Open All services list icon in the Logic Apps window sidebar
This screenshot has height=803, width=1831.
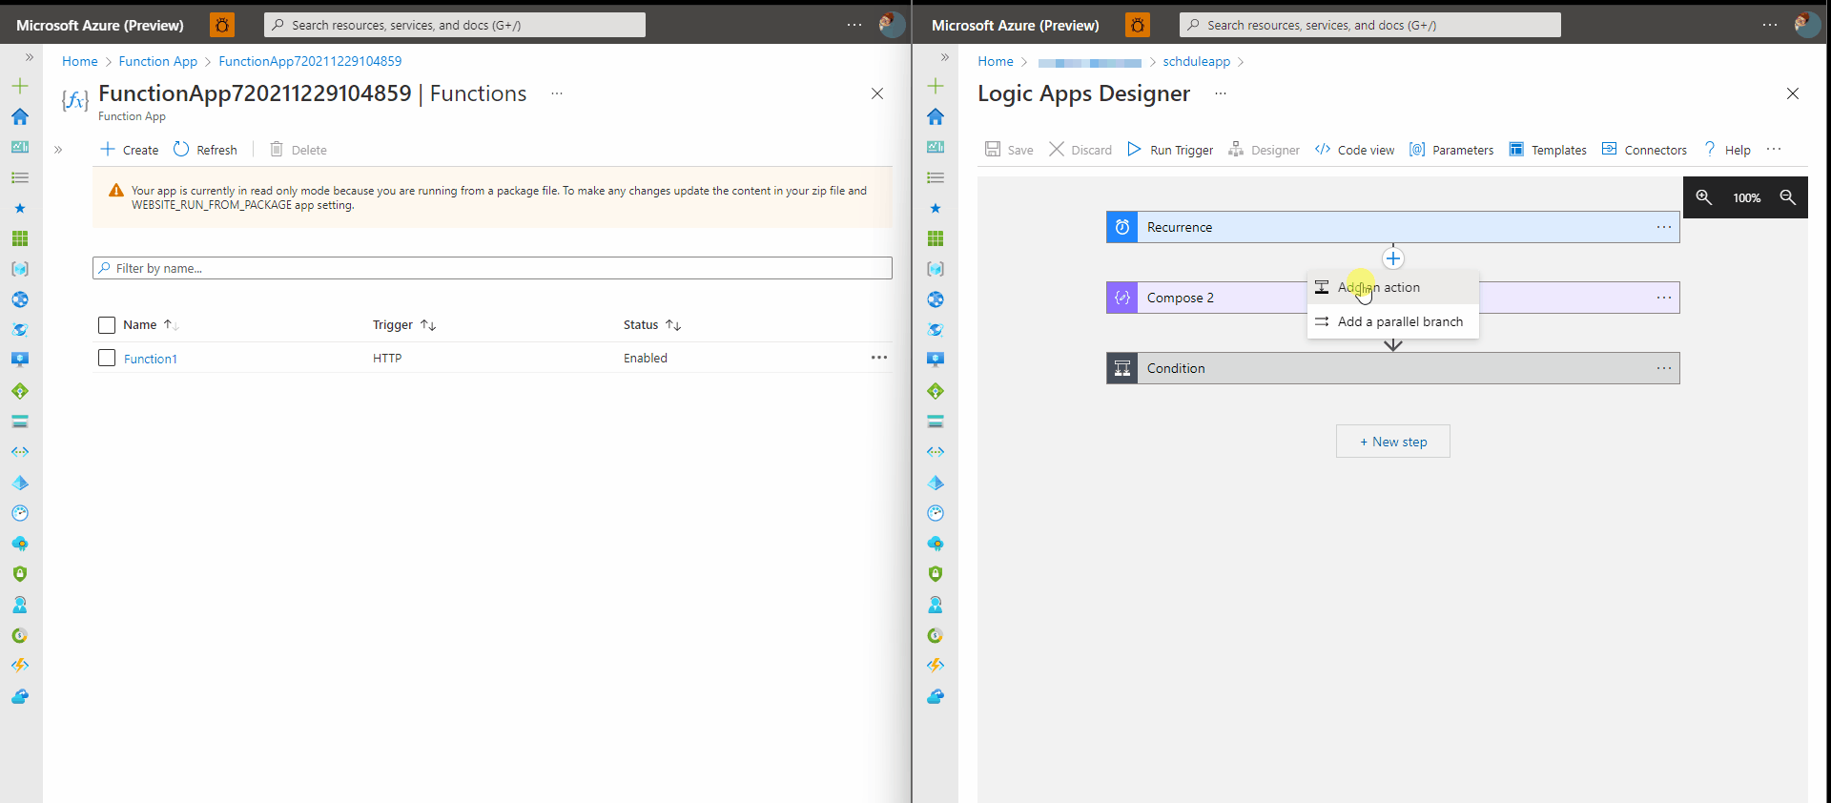(x=936, y=177)
